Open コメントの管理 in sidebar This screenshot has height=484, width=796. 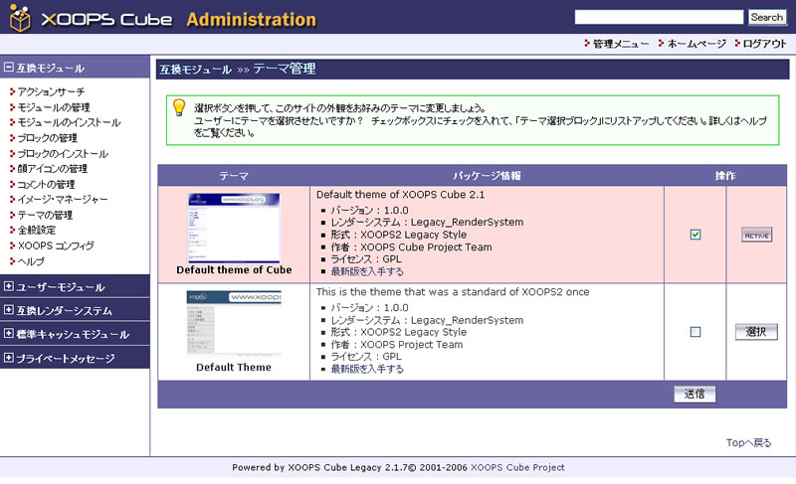click(46, 185)
